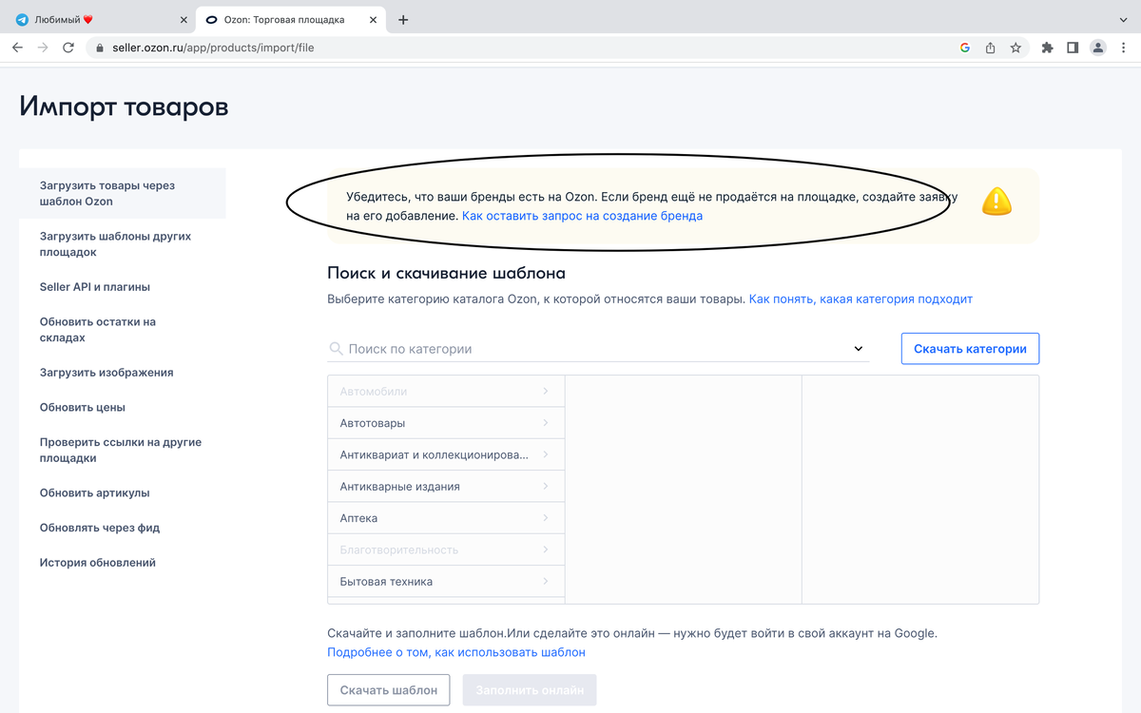Open browser extensions puzzle icon
Viewport: 1141px width, 713px height.
coord(1048,48)
